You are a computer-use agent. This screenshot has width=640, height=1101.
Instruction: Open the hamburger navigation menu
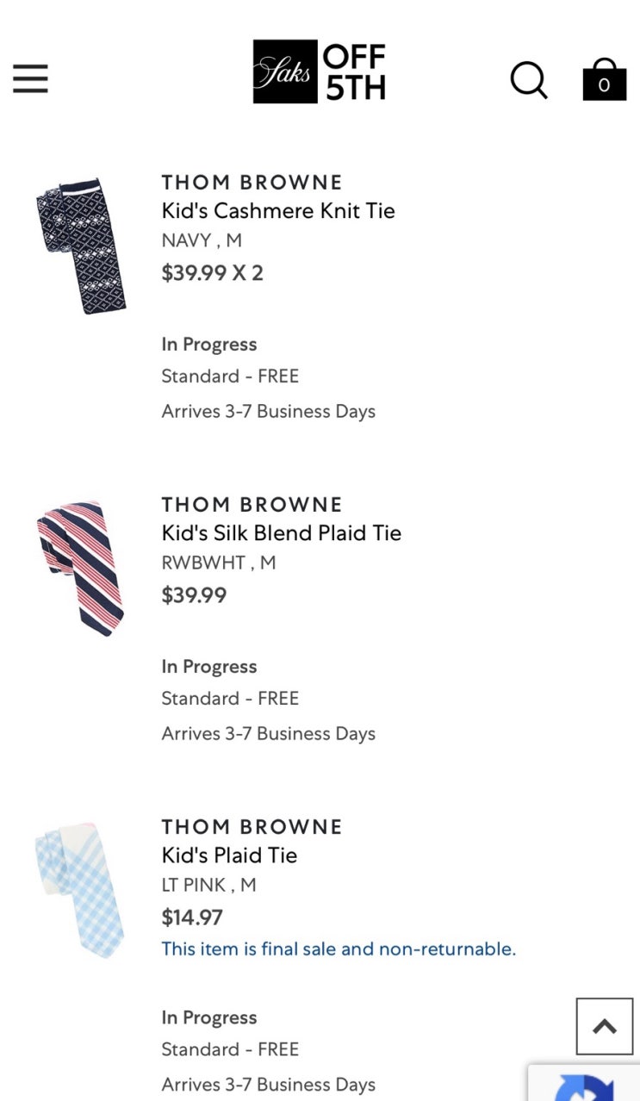(x=30, y=78)
